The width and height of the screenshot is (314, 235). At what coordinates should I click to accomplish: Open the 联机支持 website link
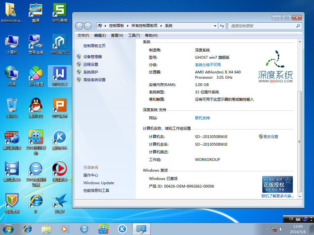(x=202, y=118)
